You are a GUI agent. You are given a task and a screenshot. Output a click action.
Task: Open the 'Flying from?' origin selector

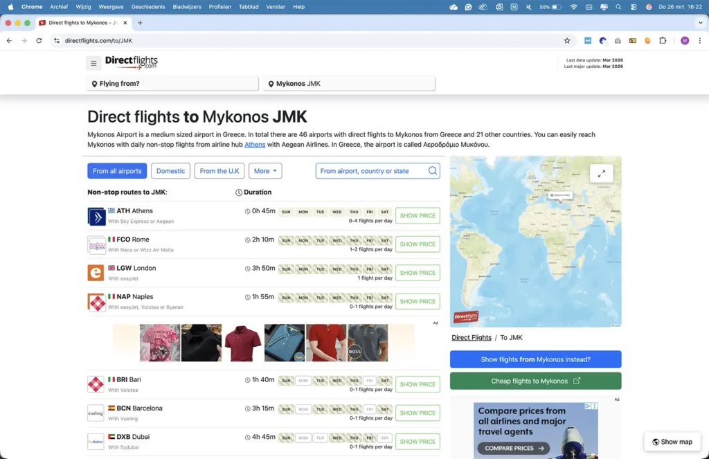[x=173, y=84]
